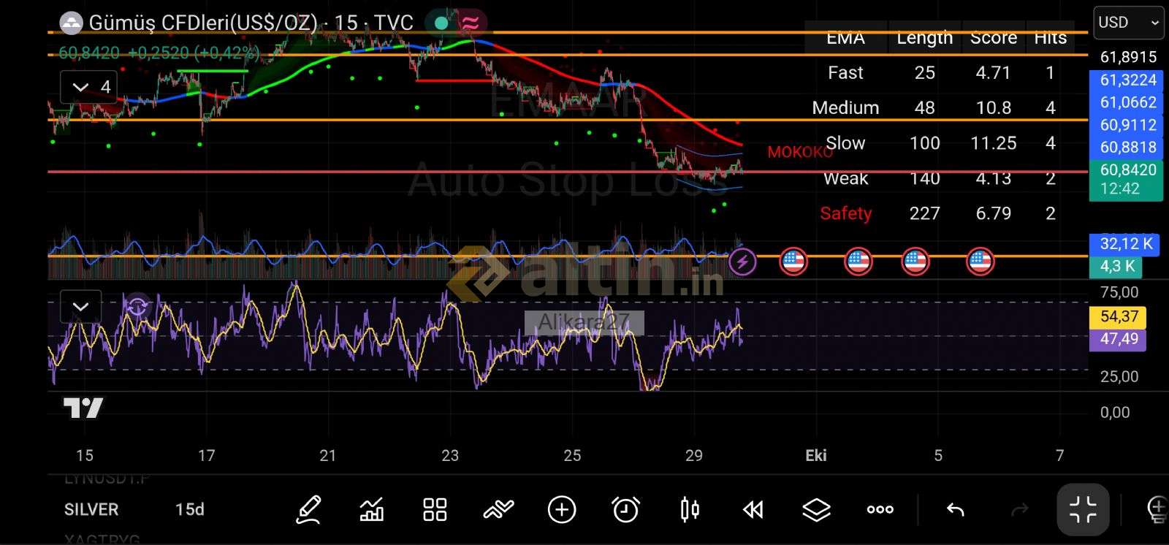Toggle the green market status dot
The width and height of the screenshot is (1169, 545).
(x=441, y=23)
